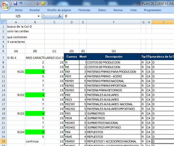Viewport: 174px width, 146px height.
Task: Go to the Programador ribbon tab
Action: (153, 10)
